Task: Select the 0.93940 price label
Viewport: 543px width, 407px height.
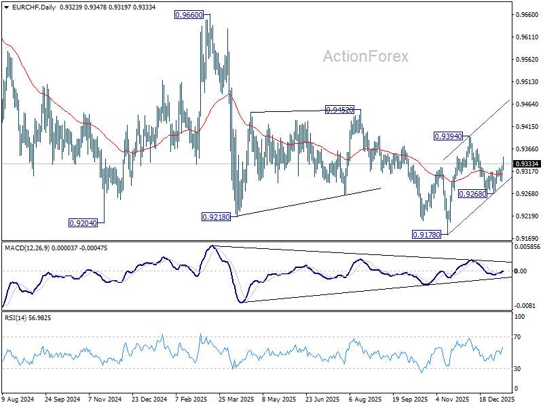Action: pyautogui.click(x=448, y=136)
